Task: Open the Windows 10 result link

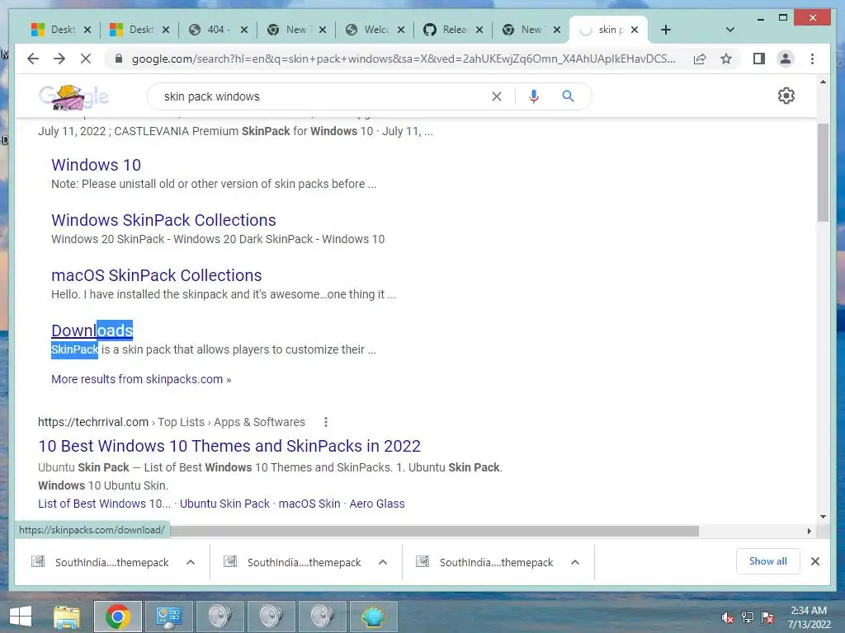Action: (96, 165)
